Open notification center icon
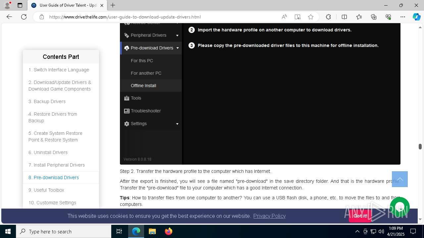Image resolution: width=424 pixels, height=238 pixels. [x=413, y=231]
